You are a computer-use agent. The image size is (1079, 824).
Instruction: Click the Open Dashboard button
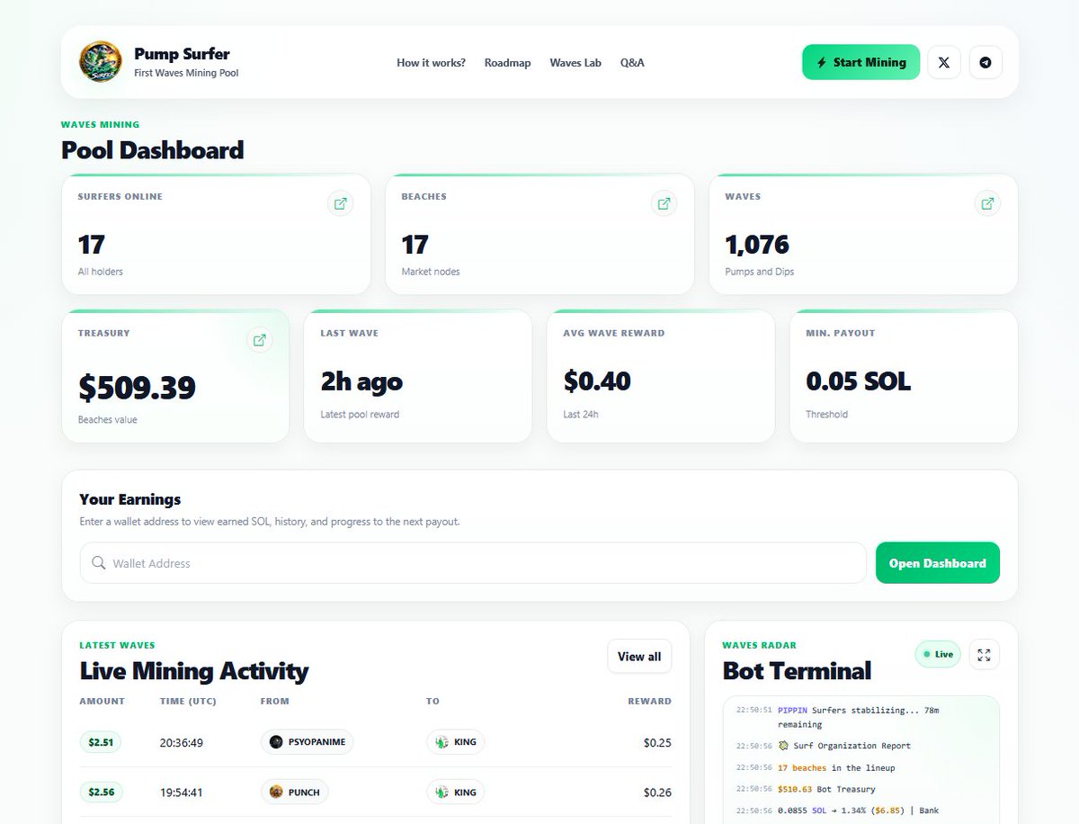coord(938,563)
